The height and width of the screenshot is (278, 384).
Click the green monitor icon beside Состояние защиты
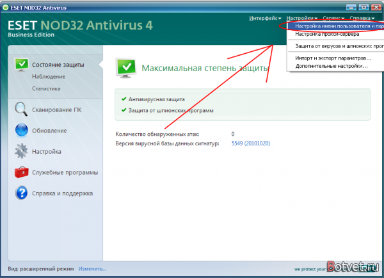(22, 65)
